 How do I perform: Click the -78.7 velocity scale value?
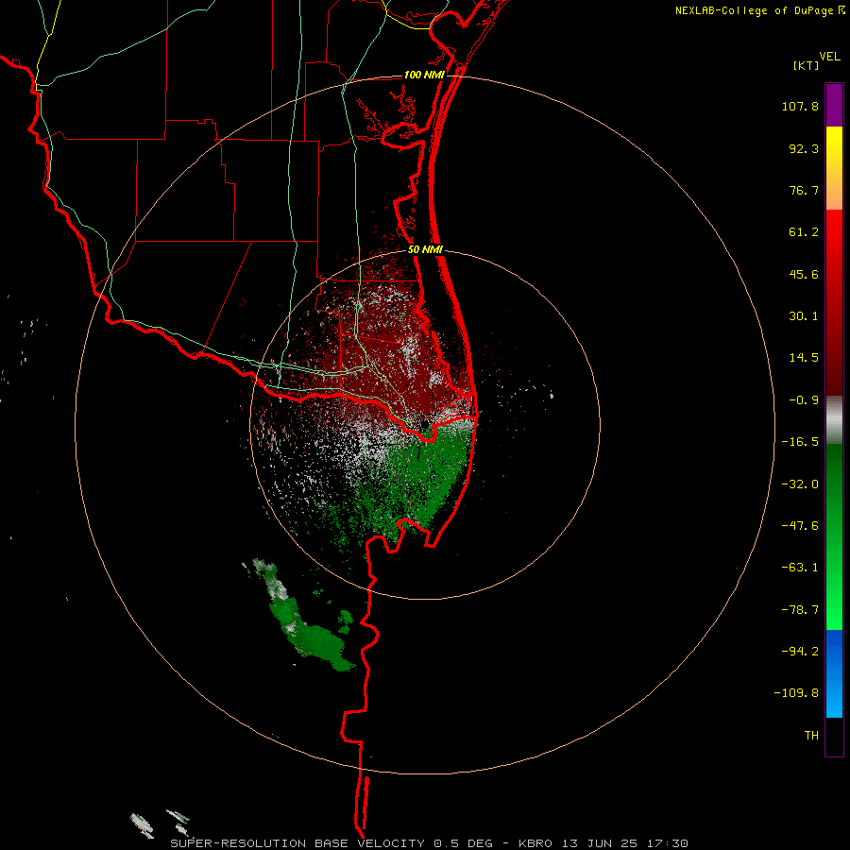coord(800,610)
